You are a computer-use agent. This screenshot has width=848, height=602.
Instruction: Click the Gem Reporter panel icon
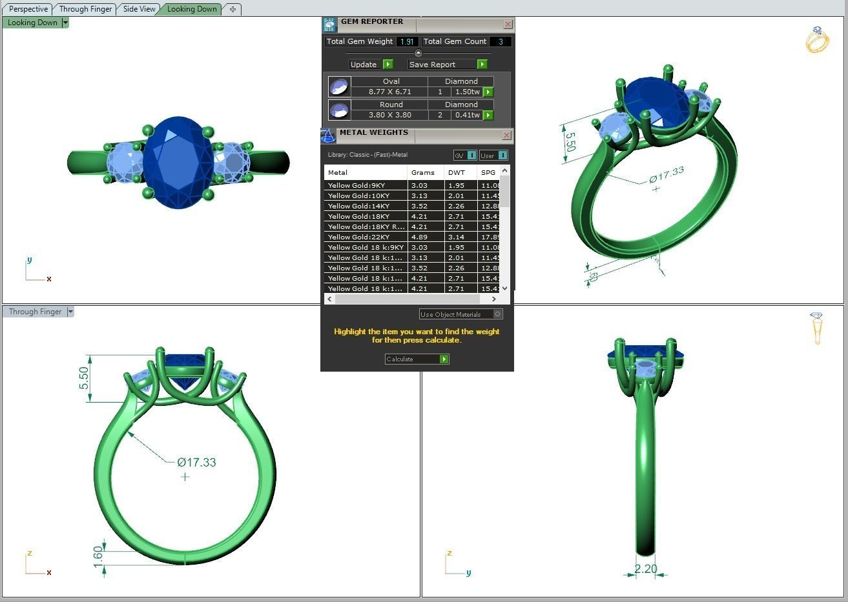click(329, 25)
